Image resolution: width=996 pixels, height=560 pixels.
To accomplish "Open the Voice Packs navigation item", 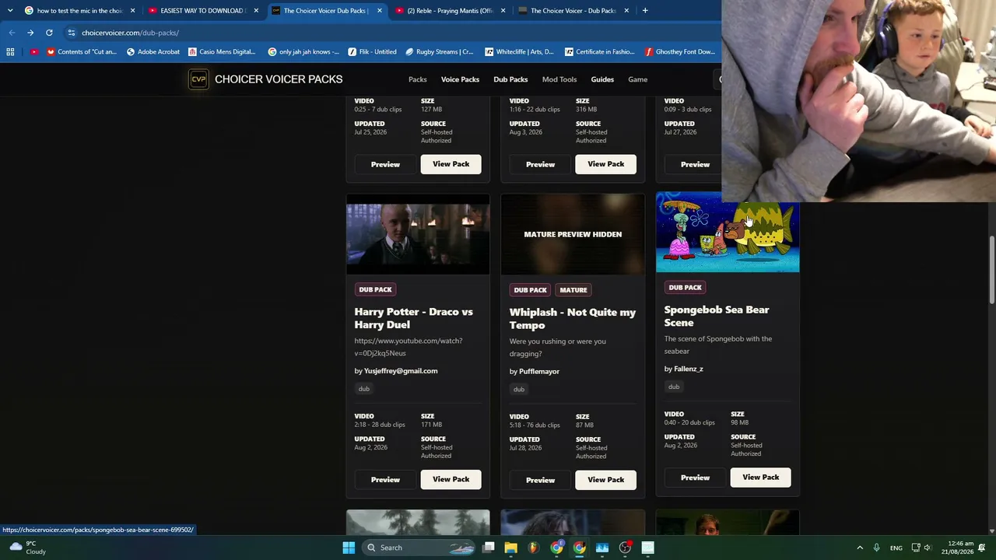I will [460, 79].
